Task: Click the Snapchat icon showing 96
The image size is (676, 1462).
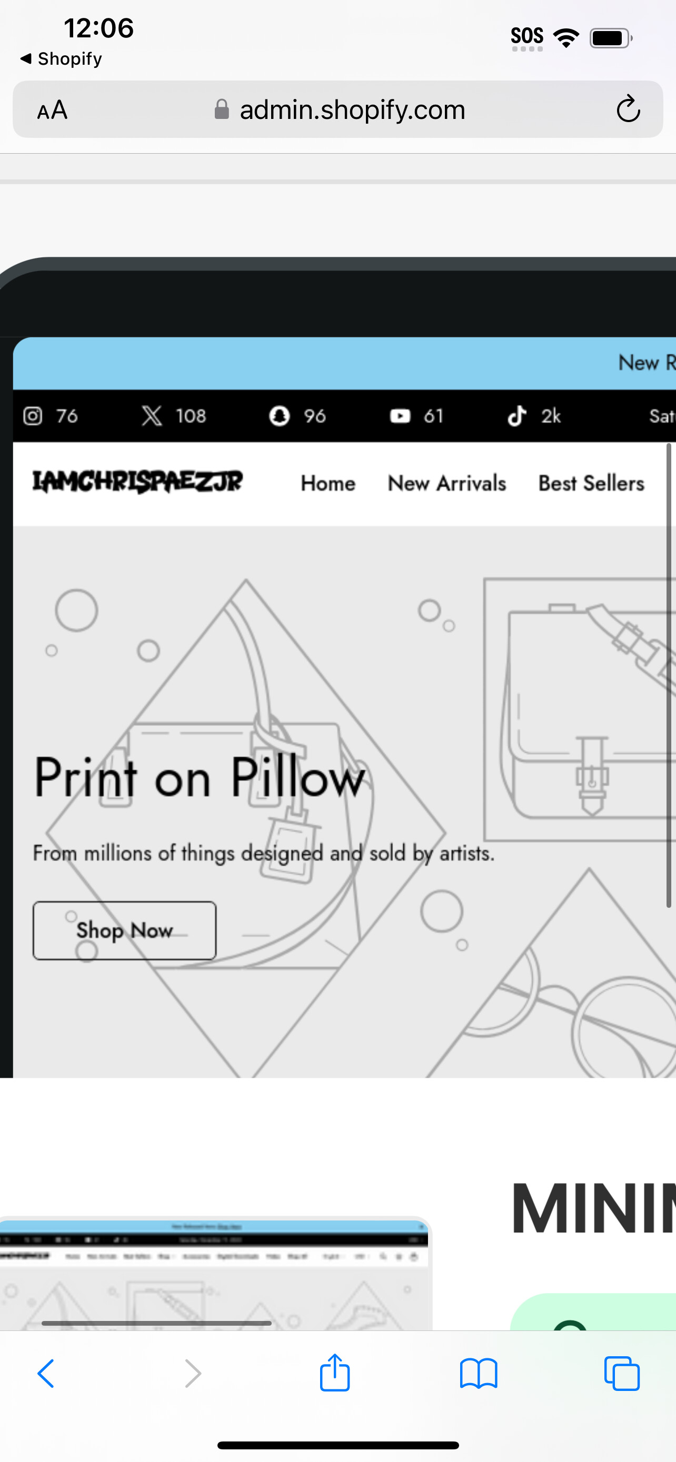Action: click(x=279, y=416)
